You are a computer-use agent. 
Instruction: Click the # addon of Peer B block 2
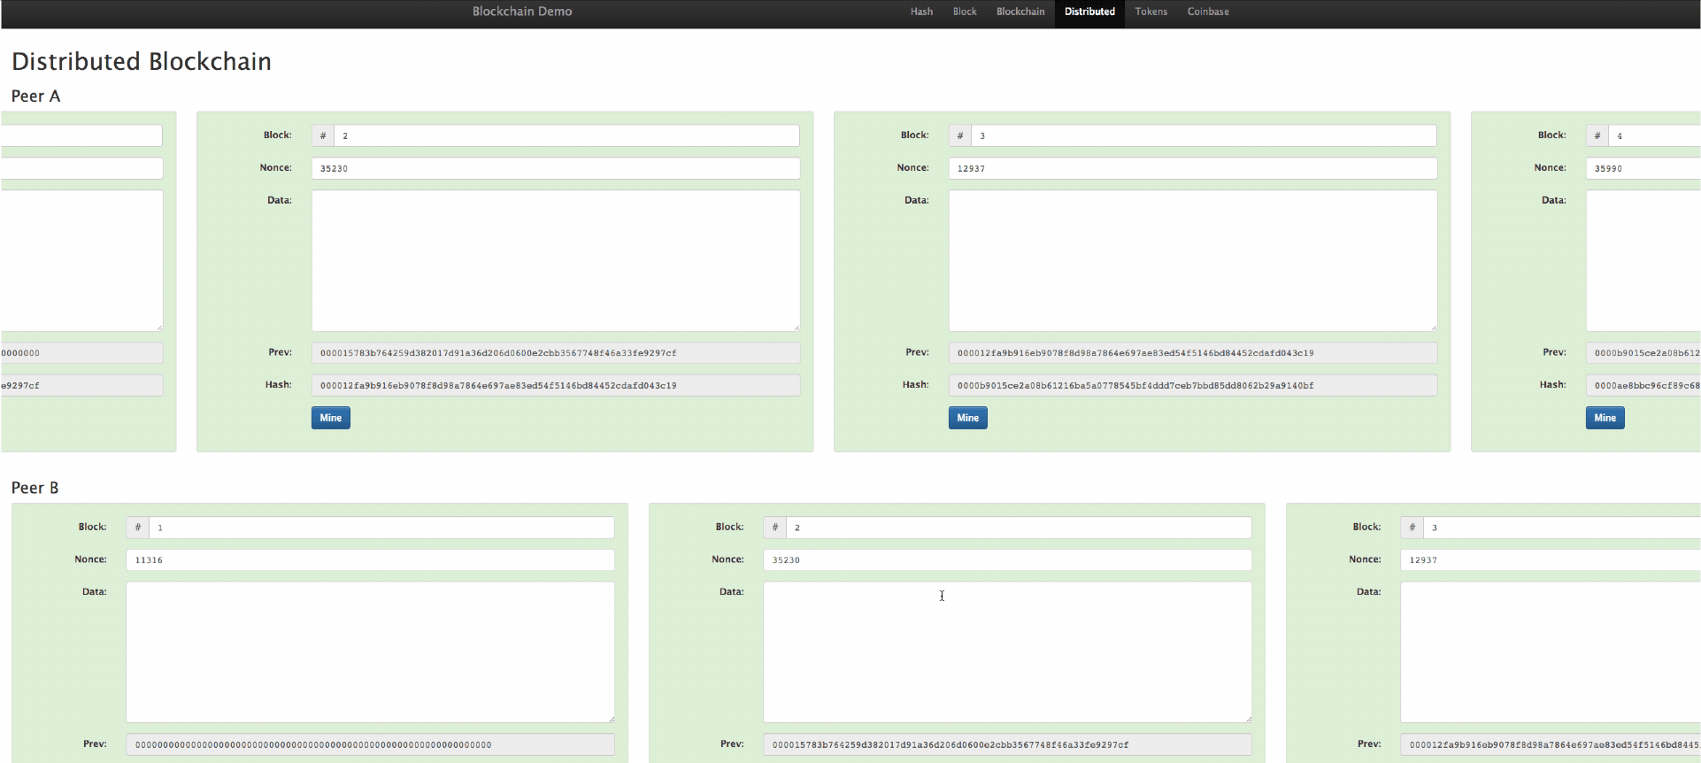tap(774, 528)
